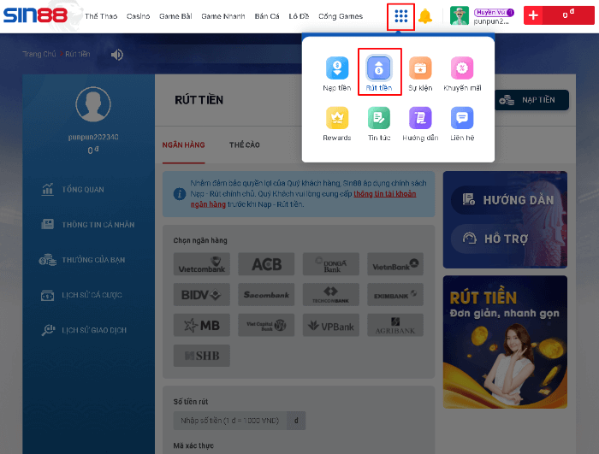Select Agribank option

[x=395, y=325]
